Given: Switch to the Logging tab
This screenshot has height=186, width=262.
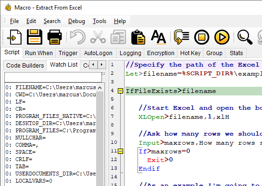Looking at the screenshot, I should 130,53.
